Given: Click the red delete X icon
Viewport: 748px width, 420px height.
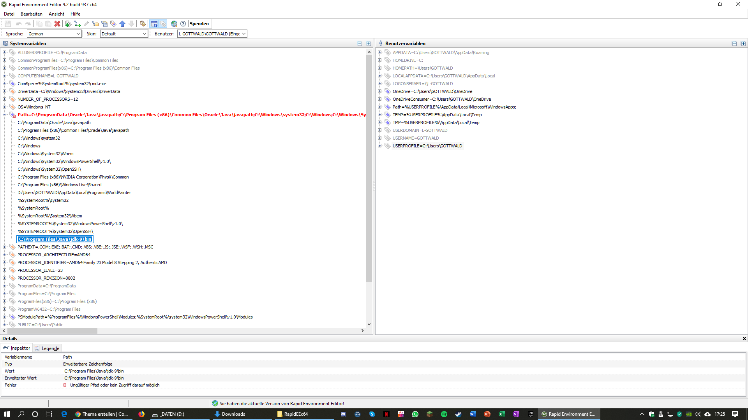Looking at the screenshot, I should point(57,24).
